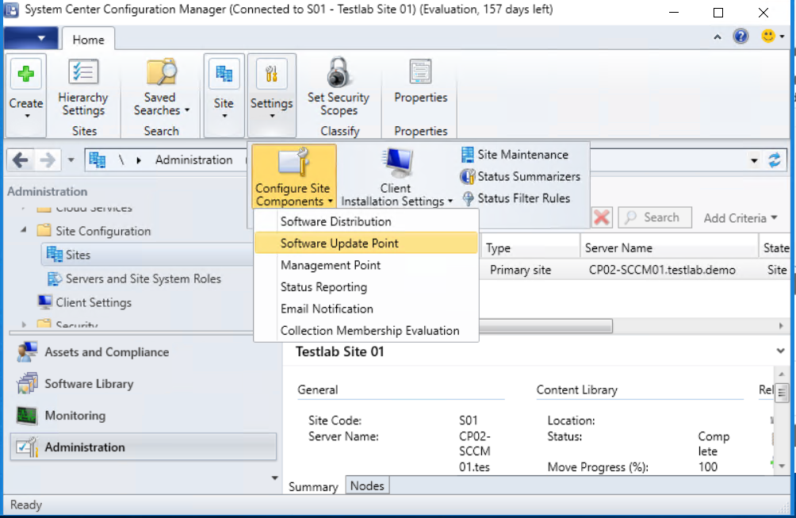The image size is (796, 518).
Task: Collapse the Testlab Site 01 details pane
Action: 780,351
